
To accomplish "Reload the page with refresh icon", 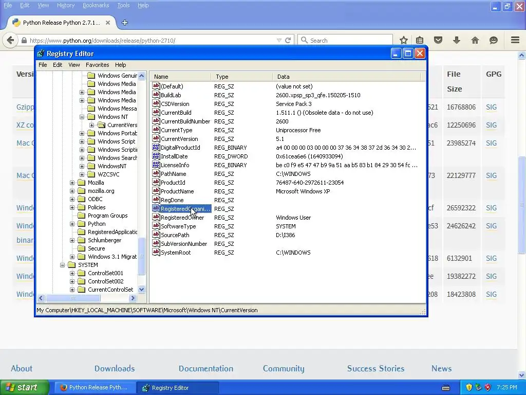I will [288, 40].
